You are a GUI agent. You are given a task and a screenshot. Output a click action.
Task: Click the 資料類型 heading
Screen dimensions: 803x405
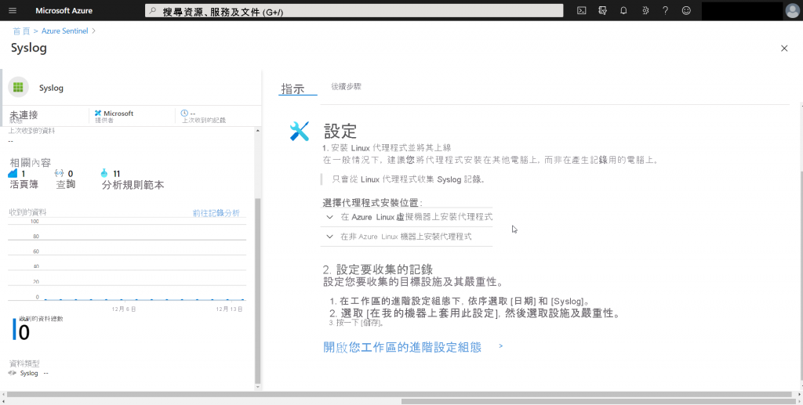tap(24, 363)
